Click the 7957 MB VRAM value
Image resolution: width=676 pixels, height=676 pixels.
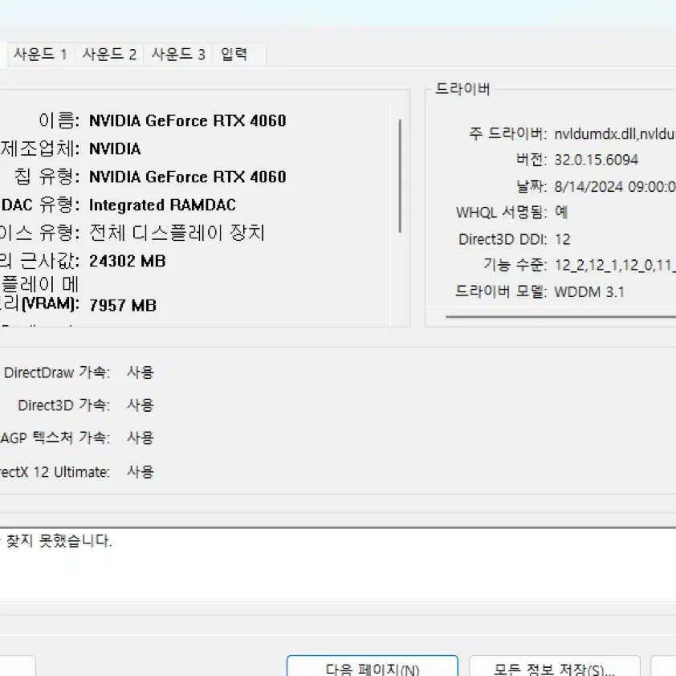click(123, 306)
